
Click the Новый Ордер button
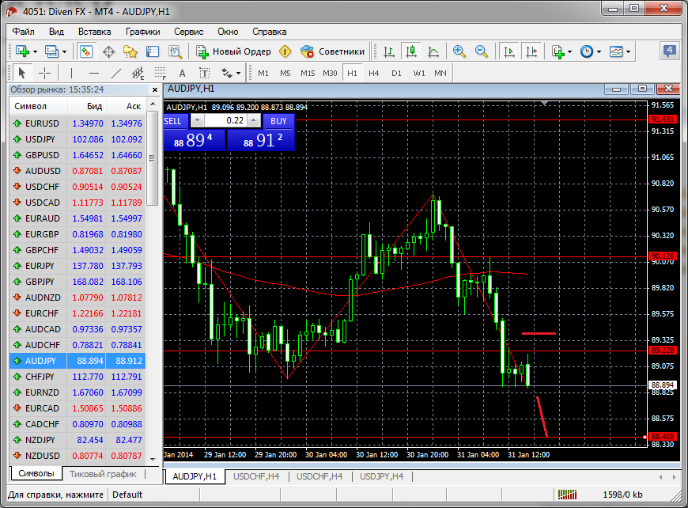(x=234, y=51)
